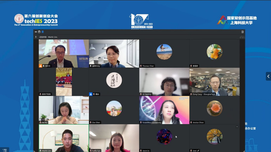
Task: Click the orange host badge on first tile
Action: click(x=40, y=66)
